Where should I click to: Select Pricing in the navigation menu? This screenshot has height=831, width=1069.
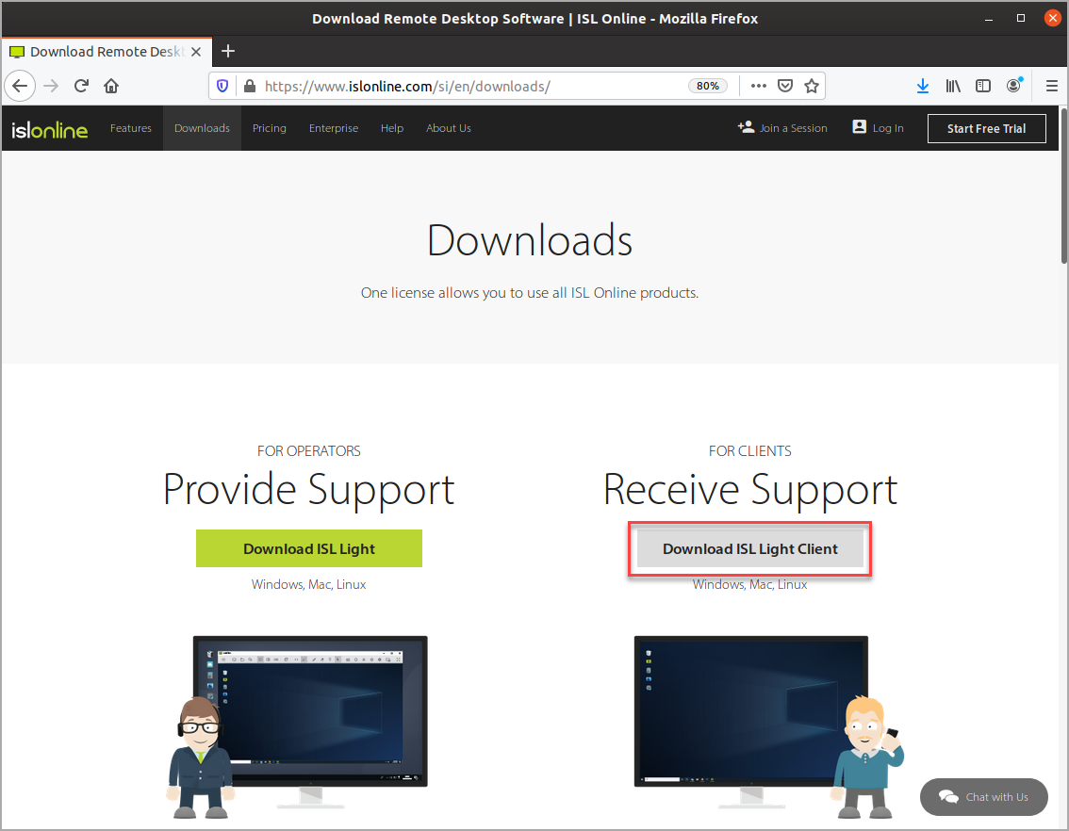point(269,127)
